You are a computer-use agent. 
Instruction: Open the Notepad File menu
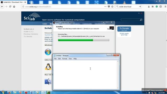point(55,59)
